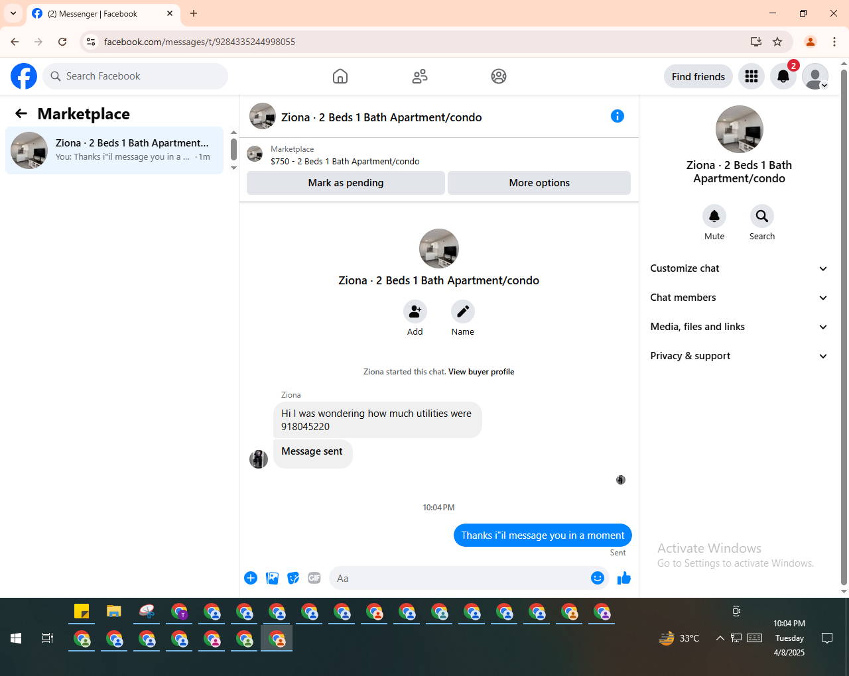Open conversation information icon
This screenshot has width=849, height=676.
click(618, 116)
